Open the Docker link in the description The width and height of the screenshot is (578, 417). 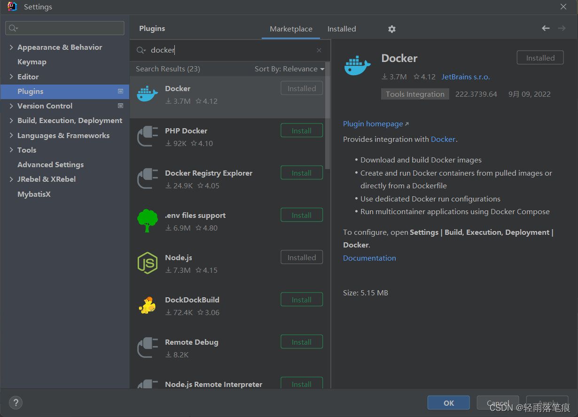443,139
